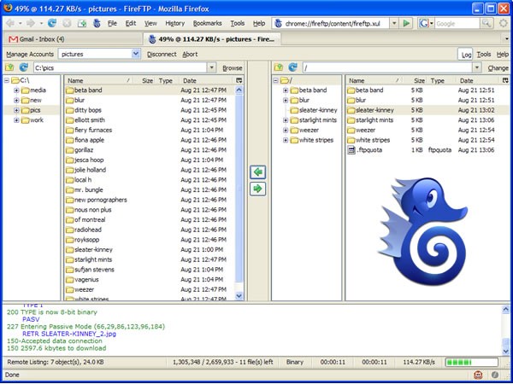Click the throbber gear icon at top right

point(504,24)
